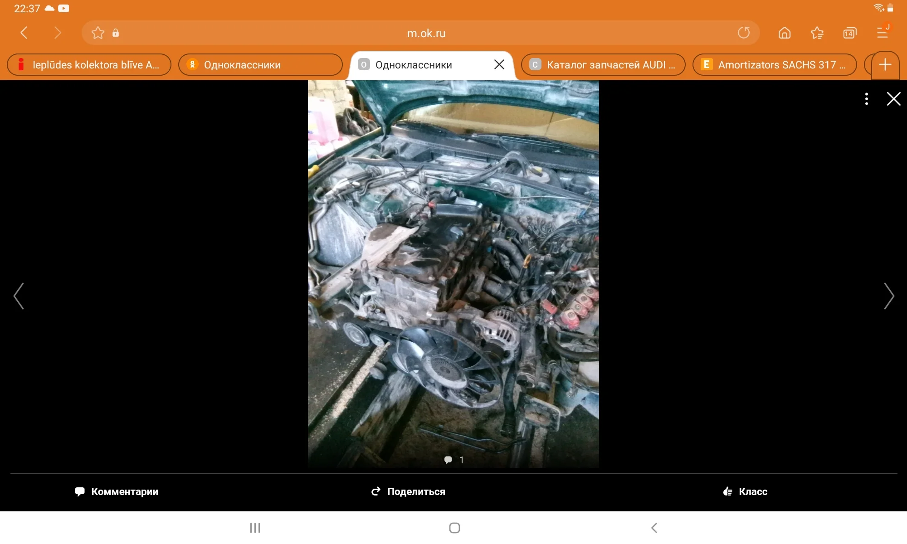Switch to the Ieplūdes kolektora blīve tab
The height and width of the screenshot is (544, 907).
(x=89, y=65)
